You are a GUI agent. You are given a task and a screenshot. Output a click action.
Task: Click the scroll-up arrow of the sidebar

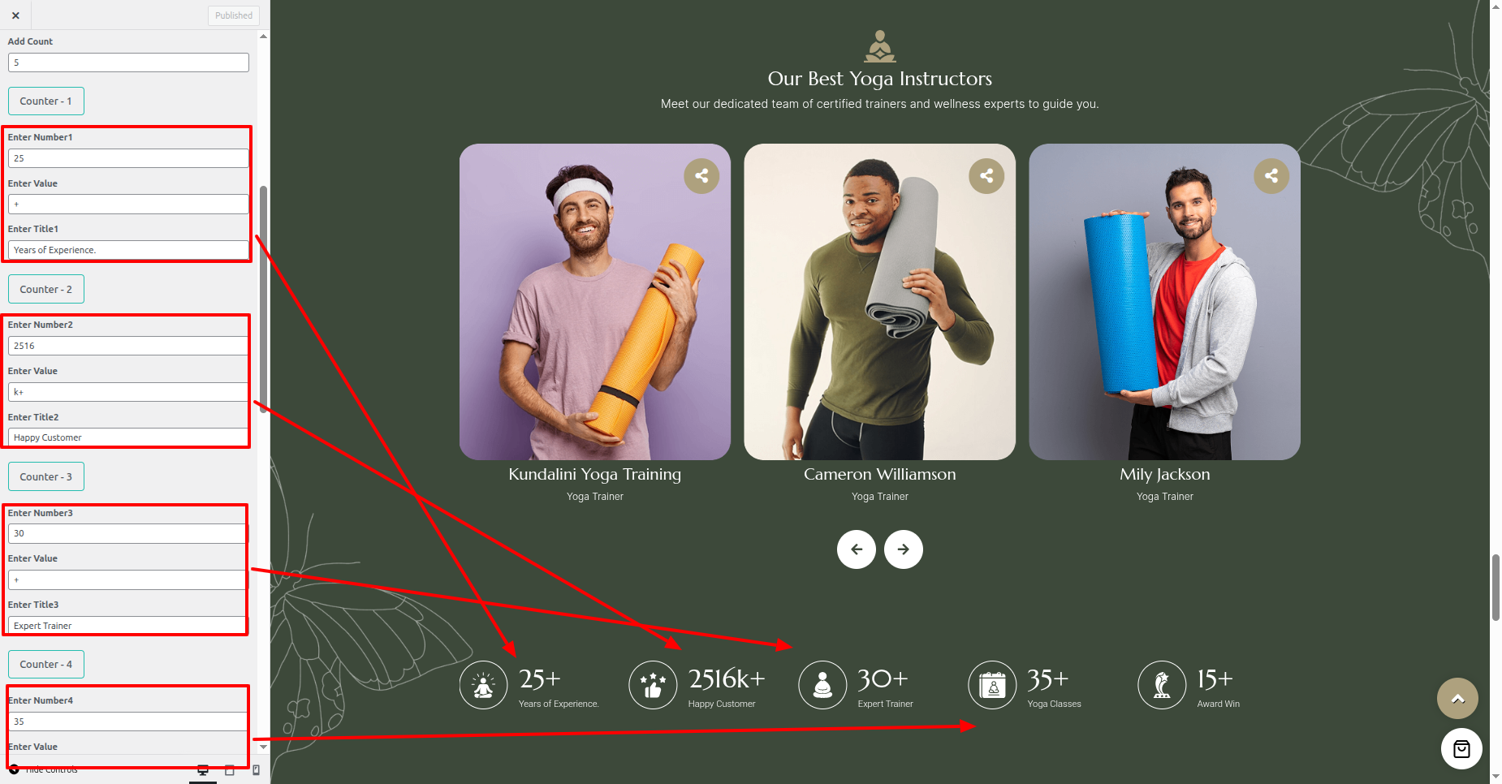263,37
